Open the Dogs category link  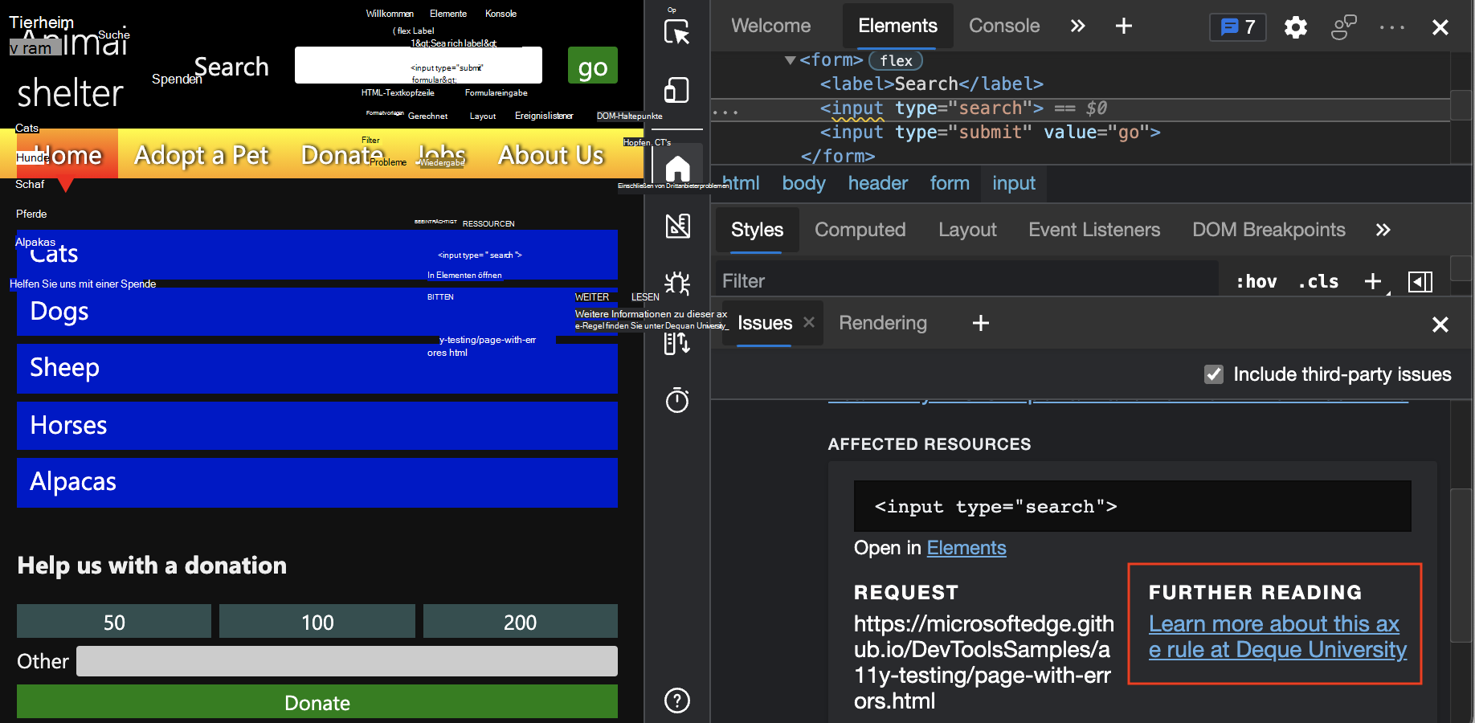pyautogui.click(x=317, y=311)
